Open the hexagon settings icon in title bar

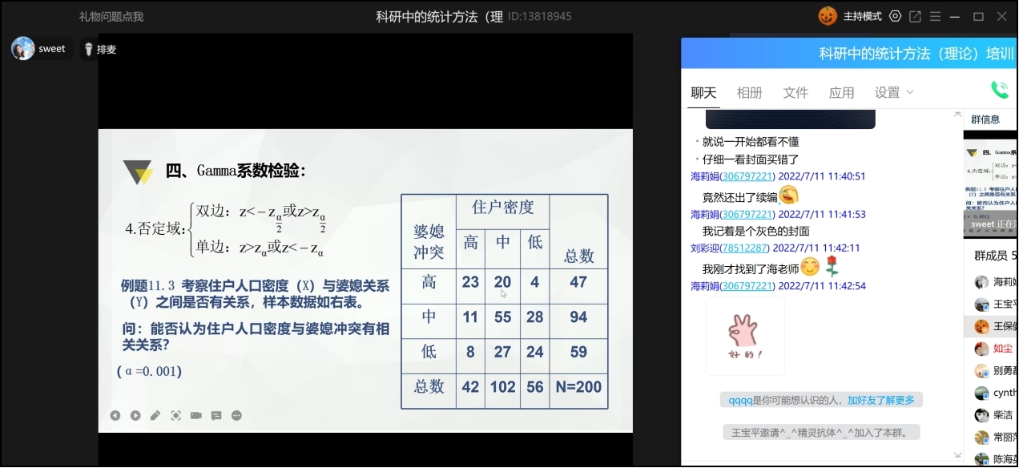coord(895,17)
